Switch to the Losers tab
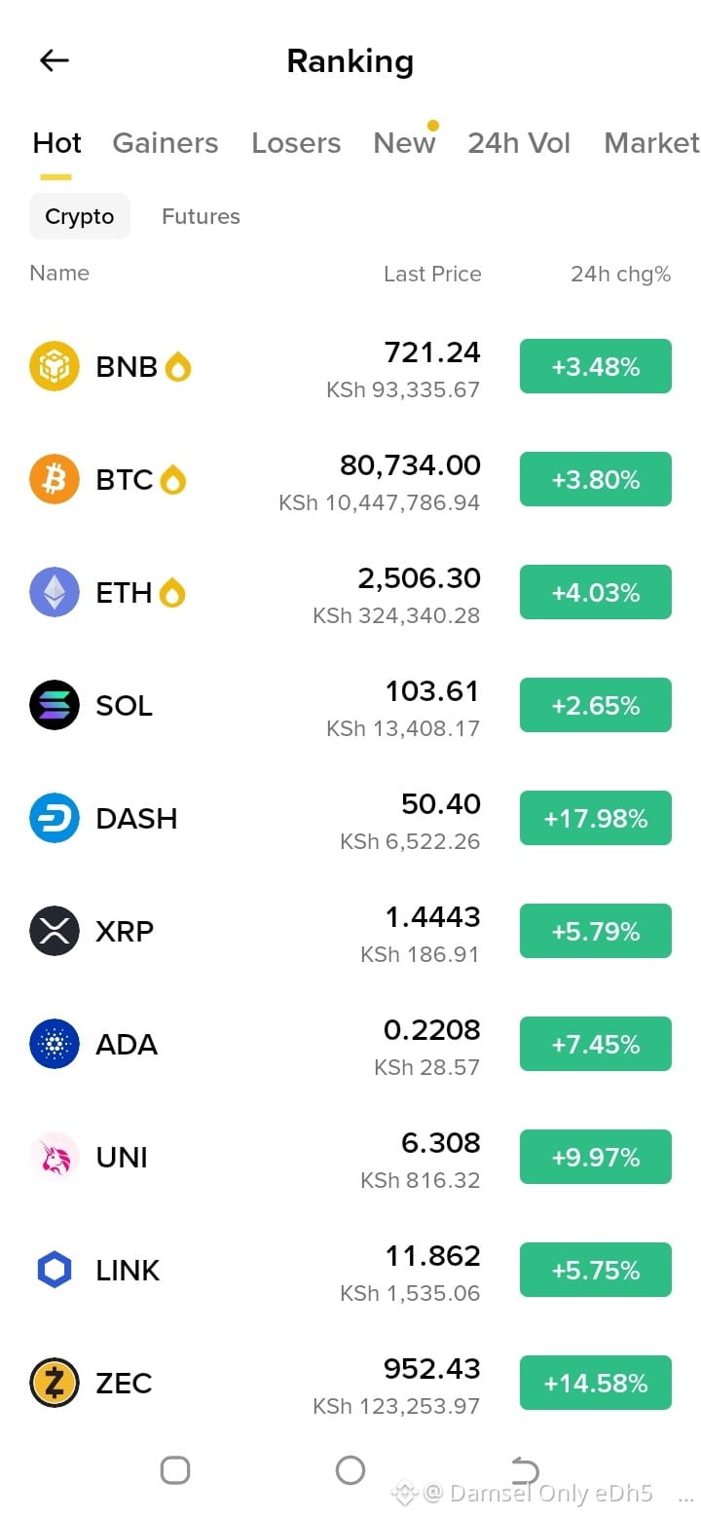 point(296,143)
